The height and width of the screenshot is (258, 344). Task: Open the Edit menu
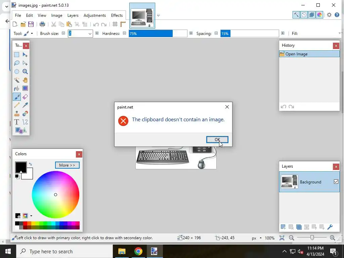(30, 15)
